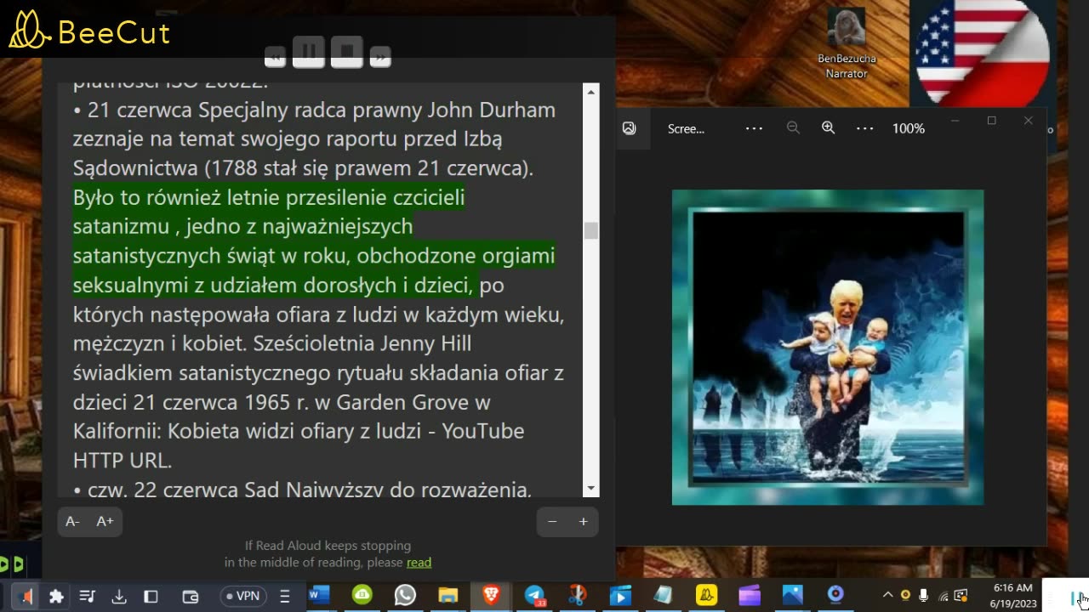1089x612 pixels.
Task: Toggle the VPN button
Action: click(x=243, y=597)
